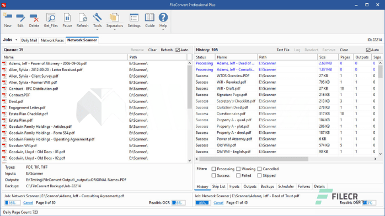Click PDF icon beside Contract.PDF

tap(4, 95)
